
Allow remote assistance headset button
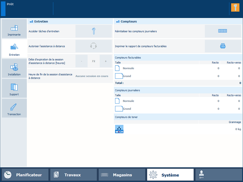click(94, 46)
